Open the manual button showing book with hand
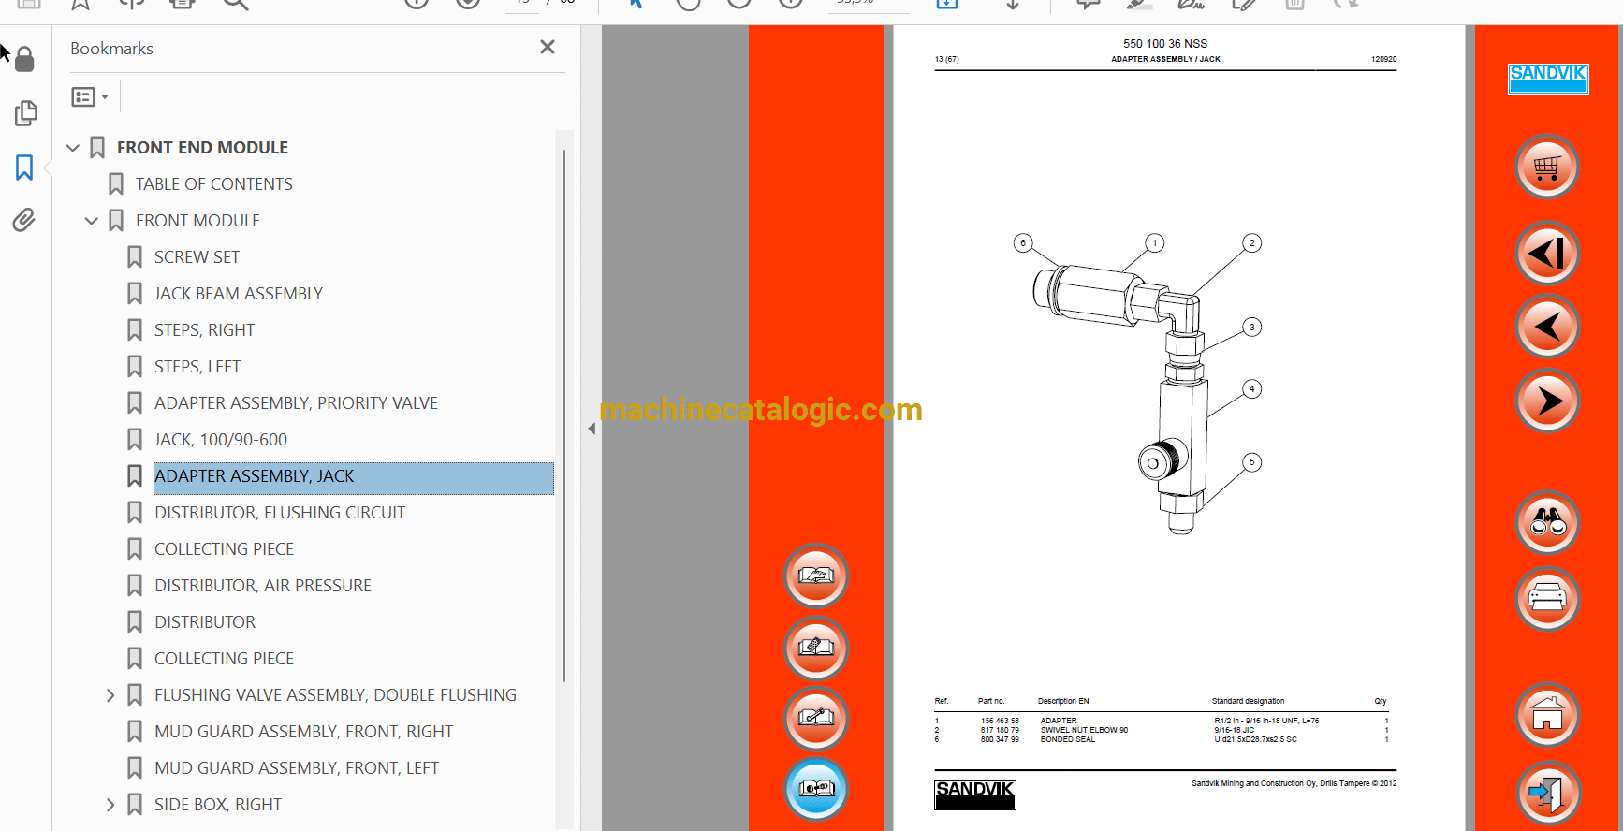Viewport: 1623px width, 831px height. [x=816, y=576]
